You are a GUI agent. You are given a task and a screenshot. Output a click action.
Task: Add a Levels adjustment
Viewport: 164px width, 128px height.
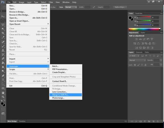coord(140,39)
